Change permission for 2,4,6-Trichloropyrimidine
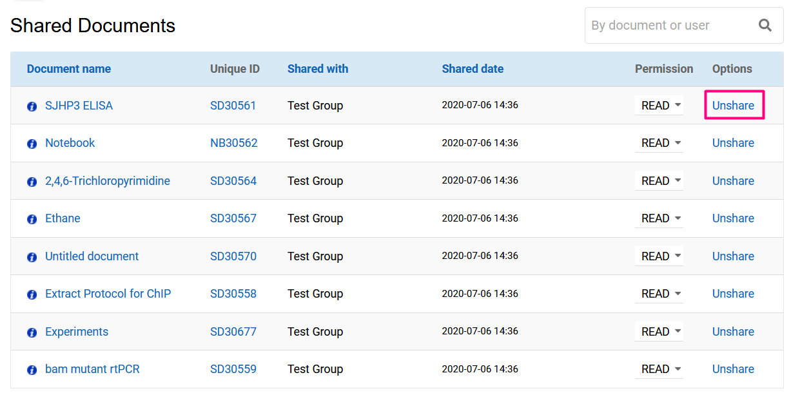The width and height of the screenshot is (791, 393). (659, 181)
